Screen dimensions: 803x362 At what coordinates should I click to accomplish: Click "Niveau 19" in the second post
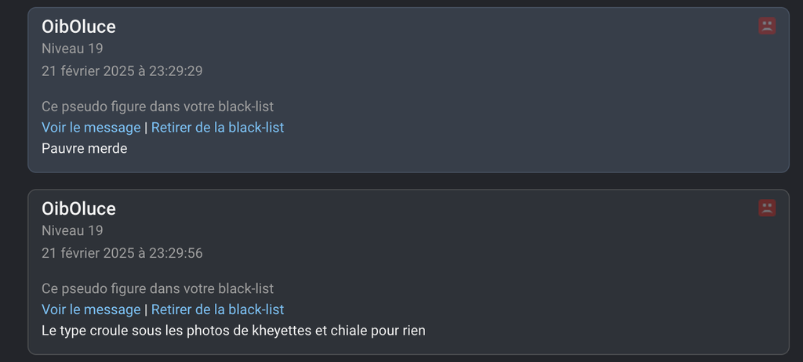tap(72, 230)
